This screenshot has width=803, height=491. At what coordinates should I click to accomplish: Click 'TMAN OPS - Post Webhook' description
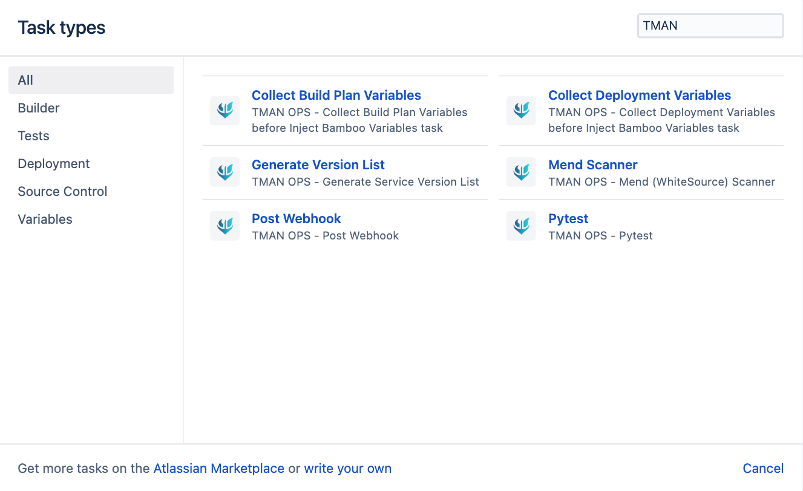[326, 236]
